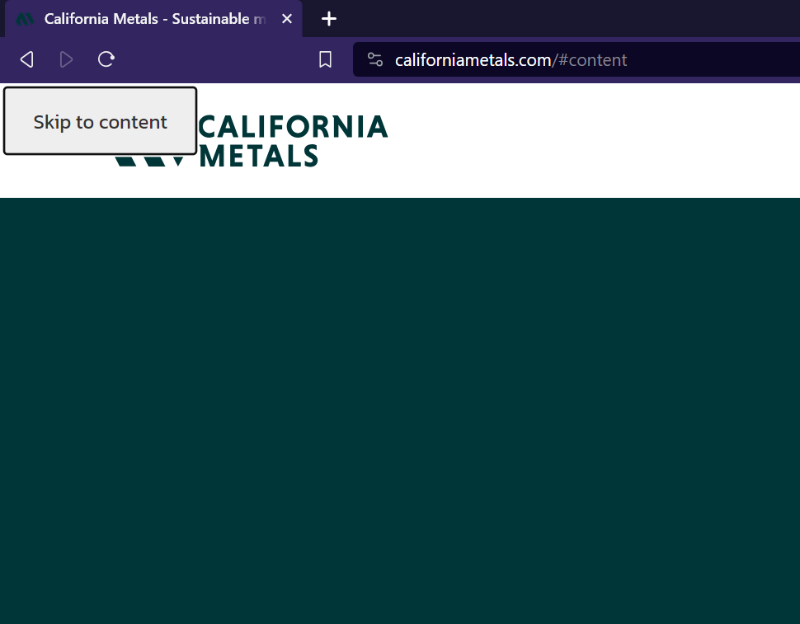Click inside the address bar to edit URL
Screen dimensions: 800x624
[x=701, y=59]
